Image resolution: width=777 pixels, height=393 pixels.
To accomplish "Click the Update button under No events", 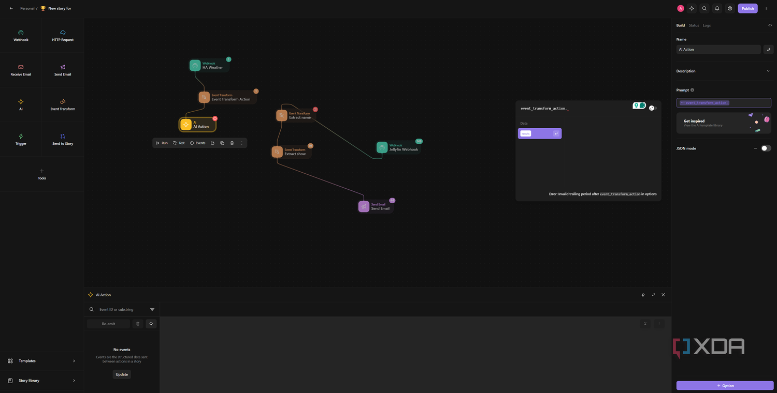I will point(122,374).
